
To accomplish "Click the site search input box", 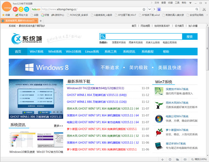I will [x=144, y=36].
